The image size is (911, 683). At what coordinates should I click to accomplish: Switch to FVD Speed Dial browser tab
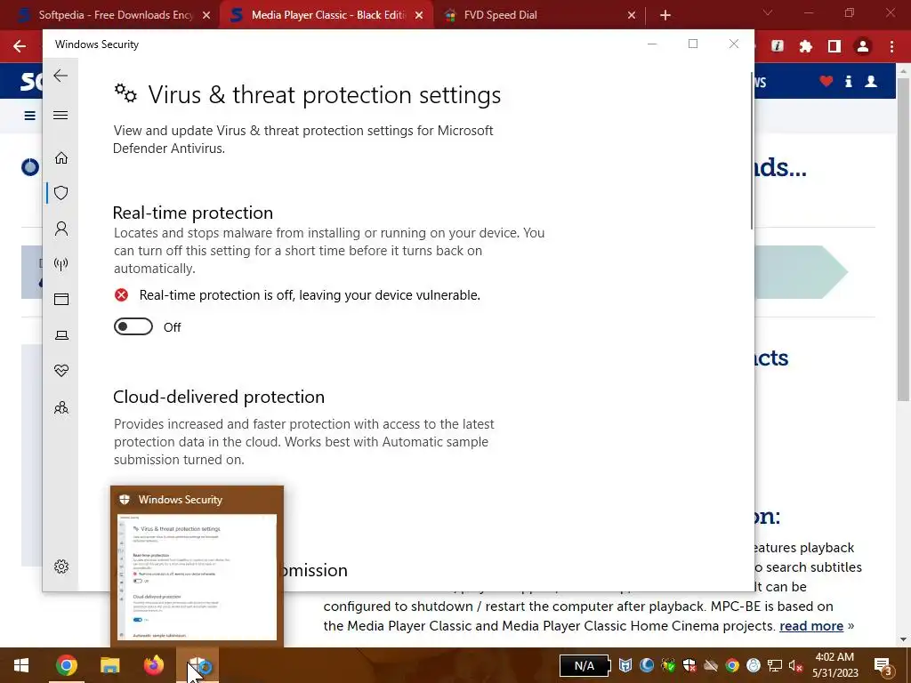coord(540,15)
